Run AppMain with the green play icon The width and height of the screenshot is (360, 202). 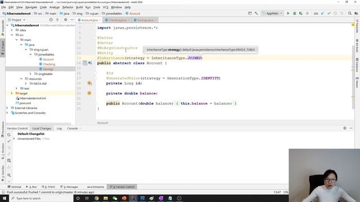pyautogui.click(x=288, y=13)
